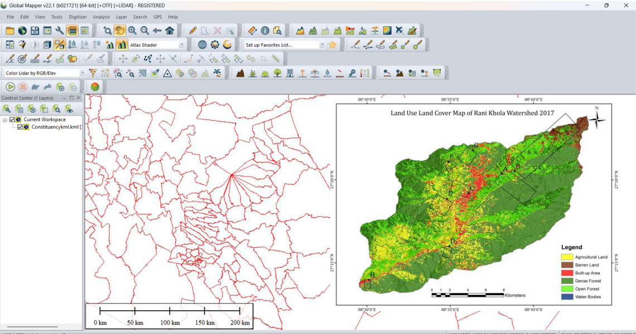The image size is (636, 334).
Task: Open the Layer menu
Action: click(121, 17)
